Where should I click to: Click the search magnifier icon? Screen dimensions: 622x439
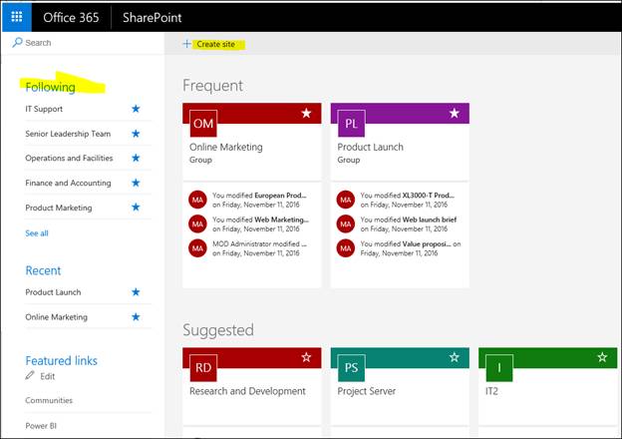click(17, 43)
